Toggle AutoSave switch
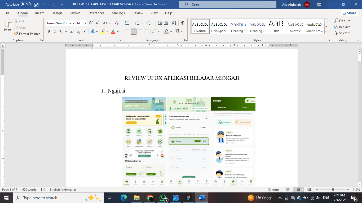 [26, 4]
